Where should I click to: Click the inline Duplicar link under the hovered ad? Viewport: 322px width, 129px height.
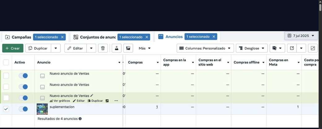coord(95,101)
